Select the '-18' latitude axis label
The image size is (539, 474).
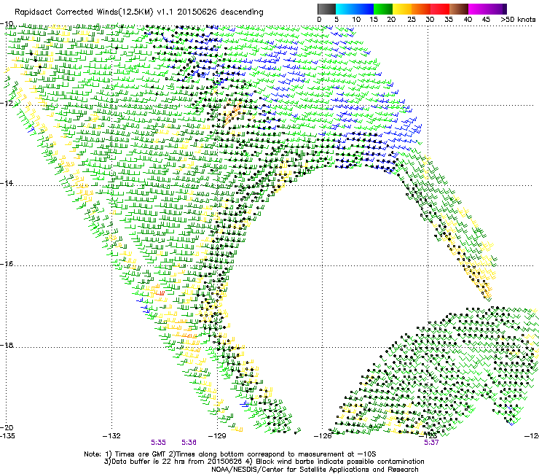click(7, 345)
